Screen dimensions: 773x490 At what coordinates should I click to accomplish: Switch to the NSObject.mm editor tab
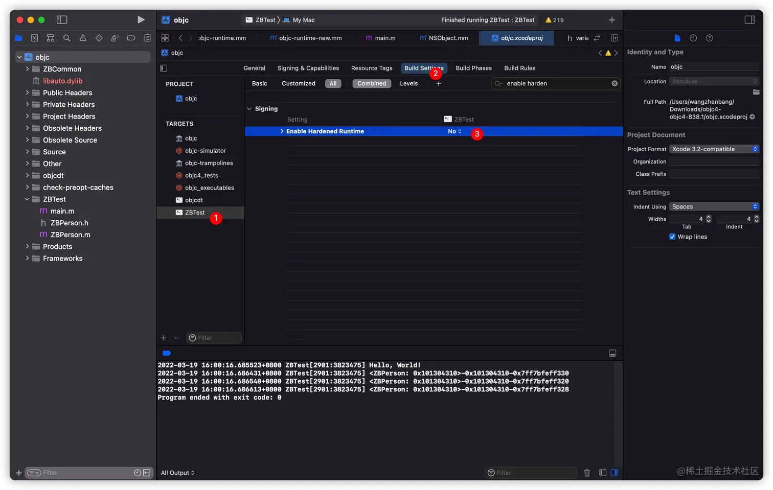[x=444, y=38]
